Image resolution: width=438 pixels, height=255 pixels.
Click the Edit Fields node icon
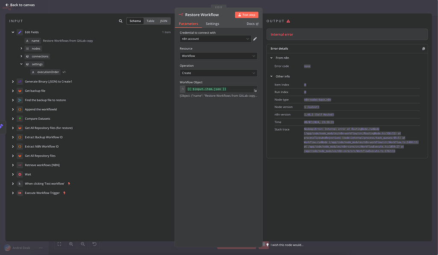click(x=20, y=32)
